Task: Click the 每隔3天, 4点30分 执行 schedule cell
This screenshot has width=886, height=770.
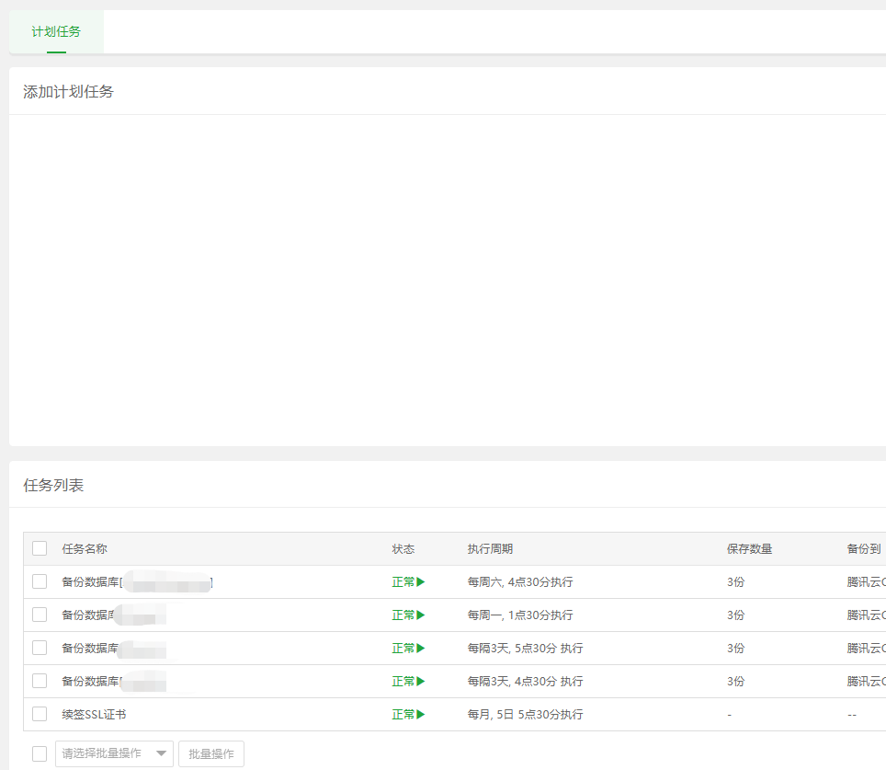Action: pos(525,681)
